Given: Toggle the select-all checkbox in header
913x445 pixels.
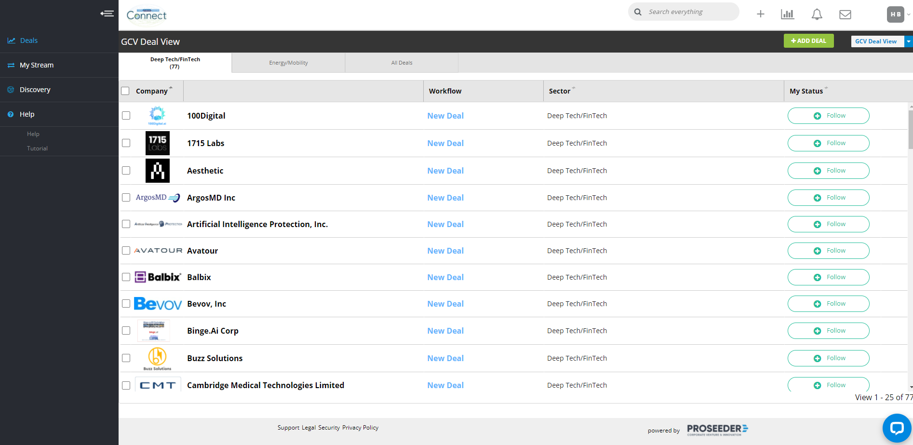Looking at the screenshot, I should coord(125,91).
